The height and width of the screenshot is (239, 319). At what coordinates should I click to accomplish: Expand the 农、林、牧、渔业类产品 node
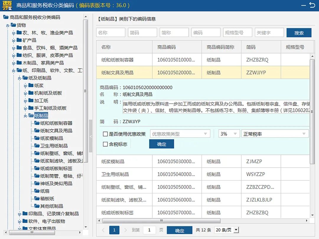click(14, 33)
